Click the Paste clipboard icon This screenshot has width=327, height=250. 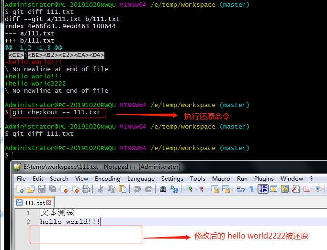(x=123, y=189)
